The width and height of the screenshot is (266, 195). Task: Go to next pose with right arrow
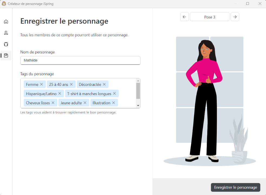point(235,17)
